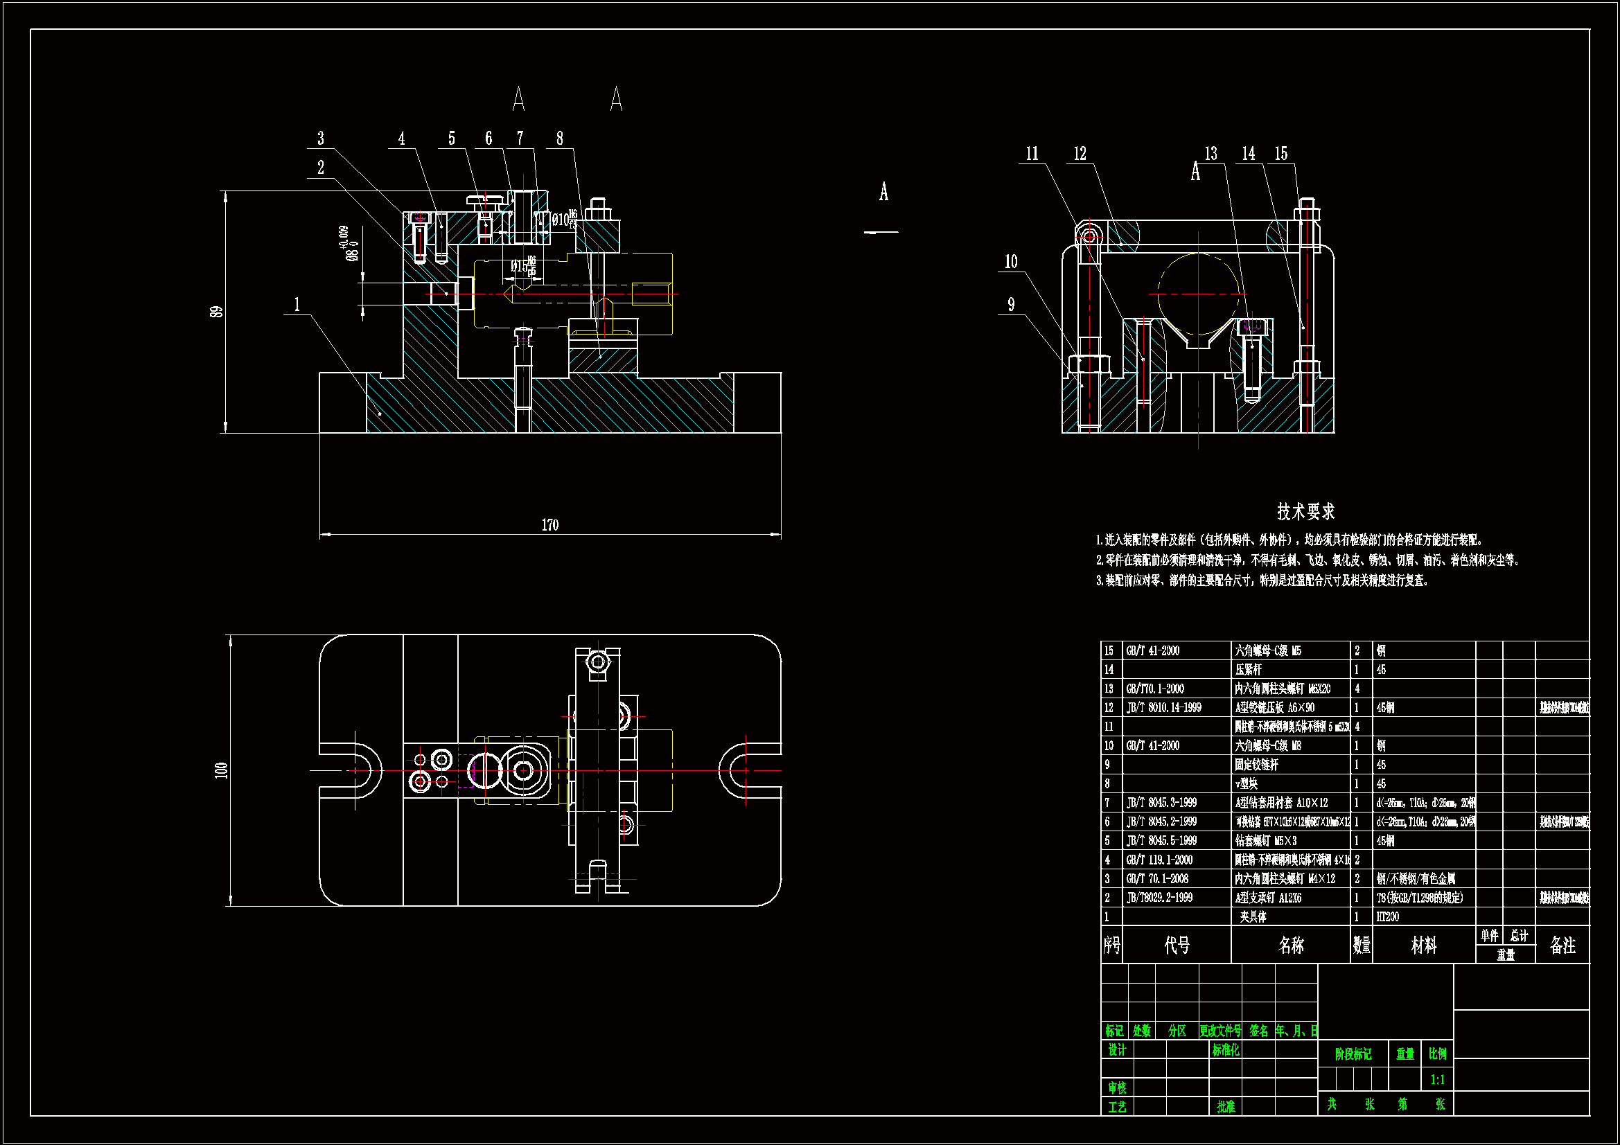Viewport: 1620px width, 1145px height.
Task: Click the 设计 label in title block
Action: coord(1116,1050)
